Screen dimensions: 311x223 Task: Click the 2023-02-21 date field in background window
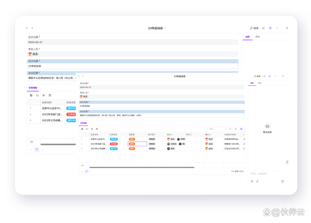pos(133,42)
